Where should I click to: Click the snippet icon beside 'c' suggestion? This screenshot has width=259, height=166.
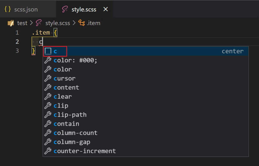(x=48, y=51)
